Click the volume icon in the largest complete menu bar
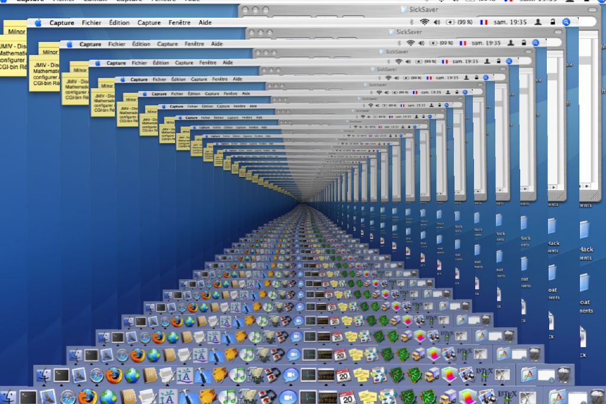 (x=437, y=22)
